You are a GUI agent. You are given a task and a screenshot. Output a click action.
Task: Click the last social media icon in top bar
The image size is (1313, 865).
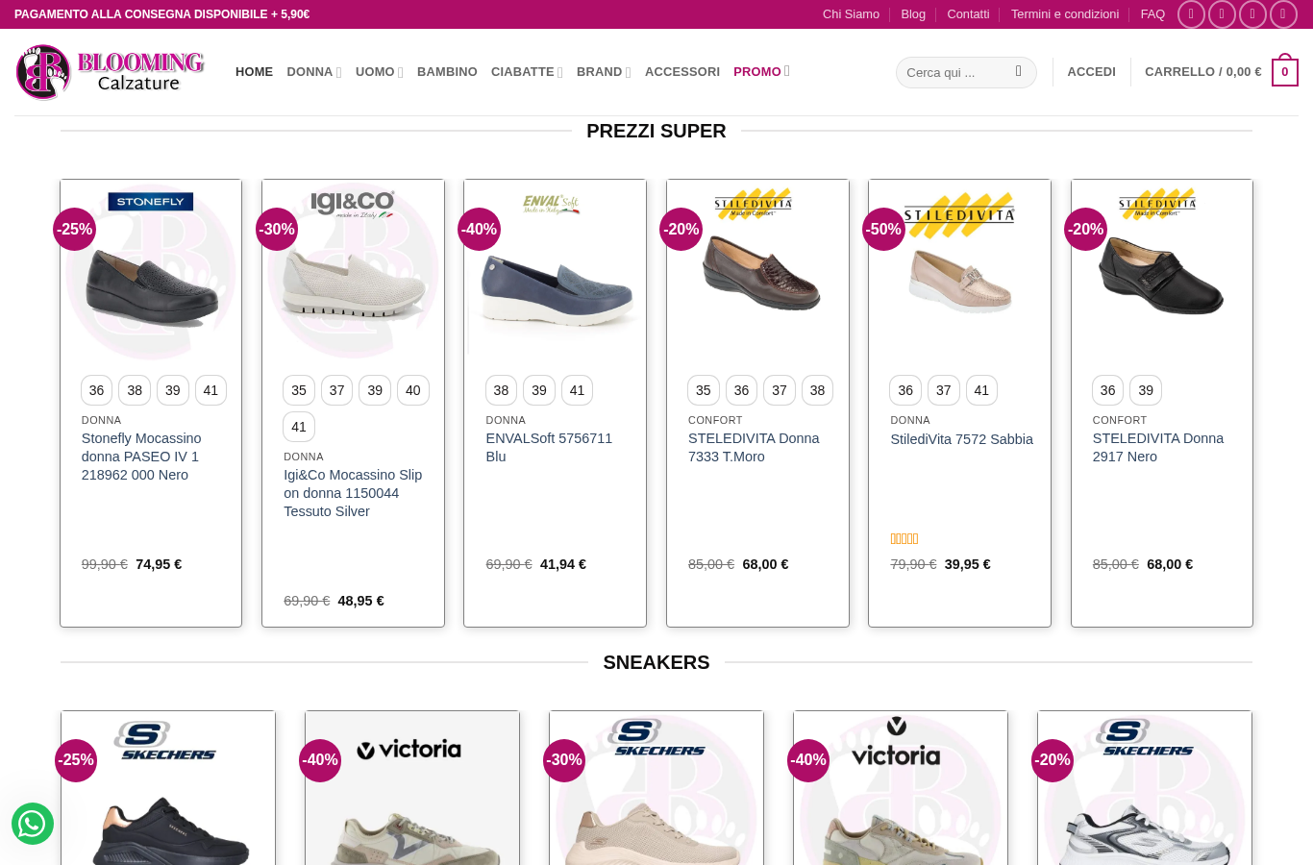point(1283,14)
